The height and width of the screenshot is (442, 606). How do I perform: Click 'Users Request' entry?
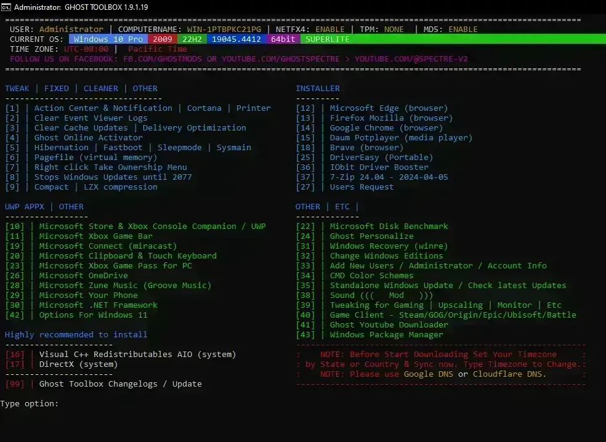(345, 187)
